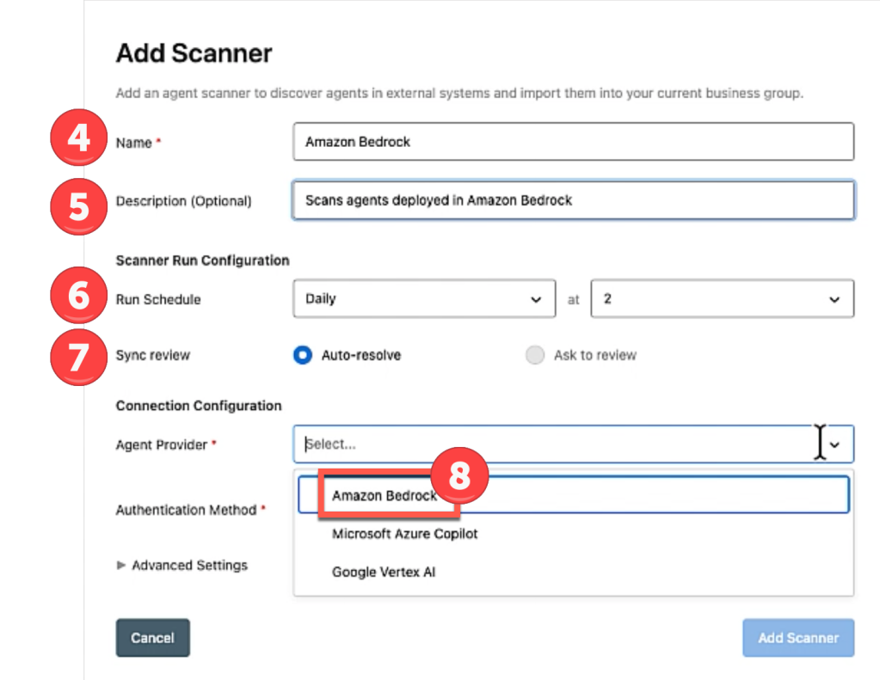880x680 pixels.
Task: Click the red numbered badge 5
Action: click(x=77, y=206)
